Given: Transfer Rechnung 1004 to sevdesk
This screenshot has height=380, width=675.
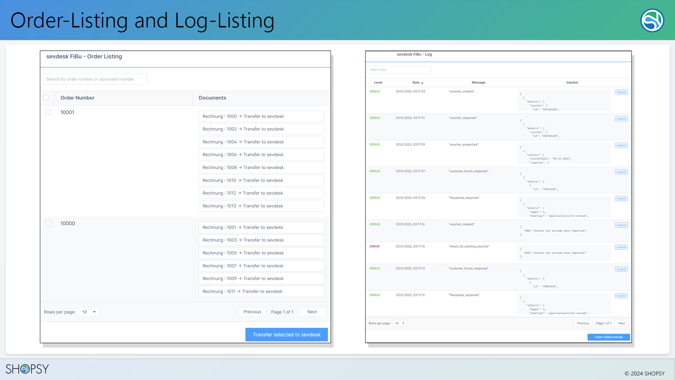Looking at the screenshot, I should (x=261, y=142).
